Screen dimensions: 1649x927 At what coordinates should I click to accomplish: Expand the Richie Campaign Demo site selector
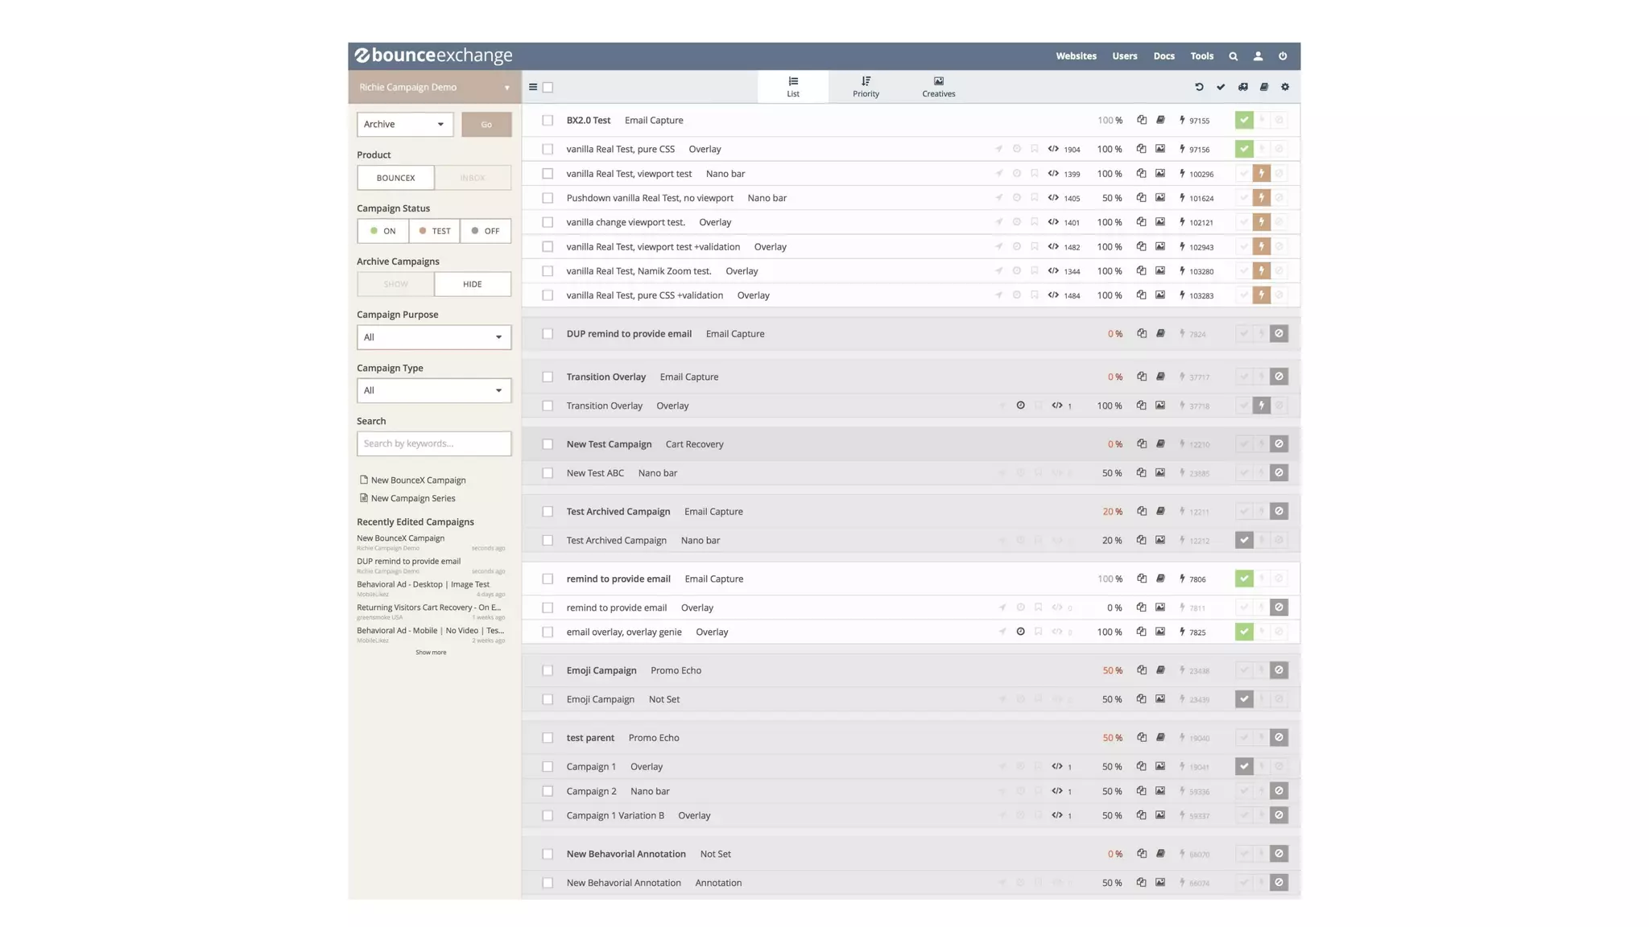433,87
